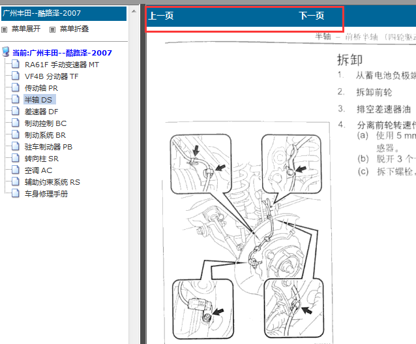Open 车身修理手册 section
Image resolution: width=416 pixels, height=344 pixels.
click(46, 194)
